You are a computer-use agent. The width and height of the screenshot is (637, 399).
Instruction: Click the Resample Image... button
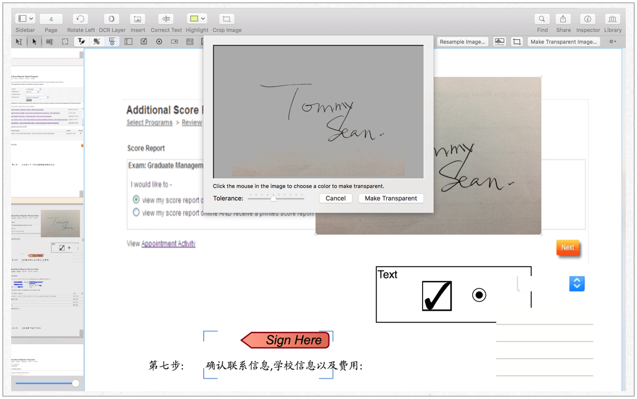point(462,42)
